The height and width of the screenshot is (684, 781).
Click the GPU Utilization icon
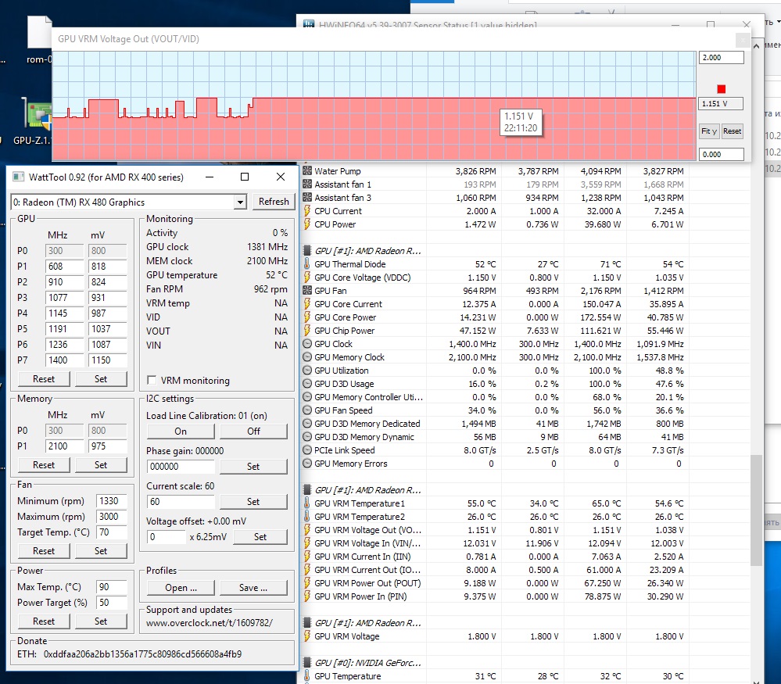(x=307, y=371)
